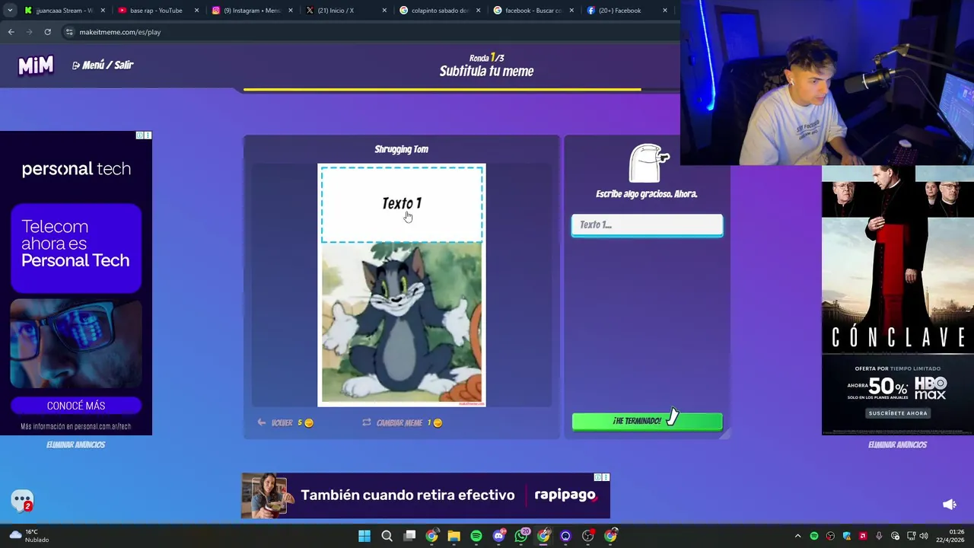The height and width of the screenshot is (548, 974).
Task: Open the Windows Start menu
Action: coord(364,536)
